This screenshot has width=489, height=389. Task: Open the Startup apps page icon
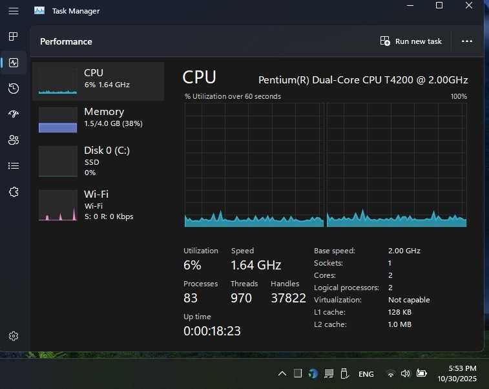[14, 114]
